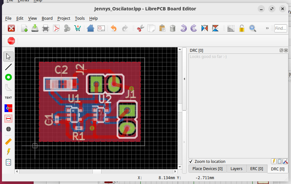Select the Draw Trace line tool
291x184 pixels.
coord(8,67)
